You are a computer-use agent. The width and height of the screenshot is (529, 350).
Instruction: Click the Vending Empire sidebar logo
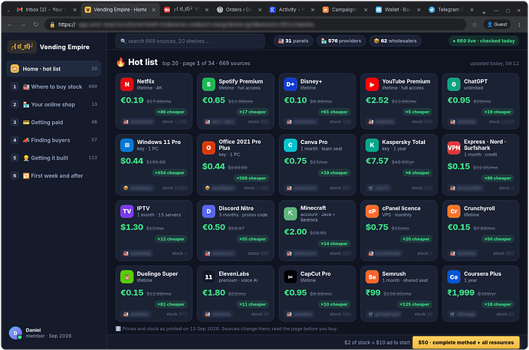tap(22, 47)
